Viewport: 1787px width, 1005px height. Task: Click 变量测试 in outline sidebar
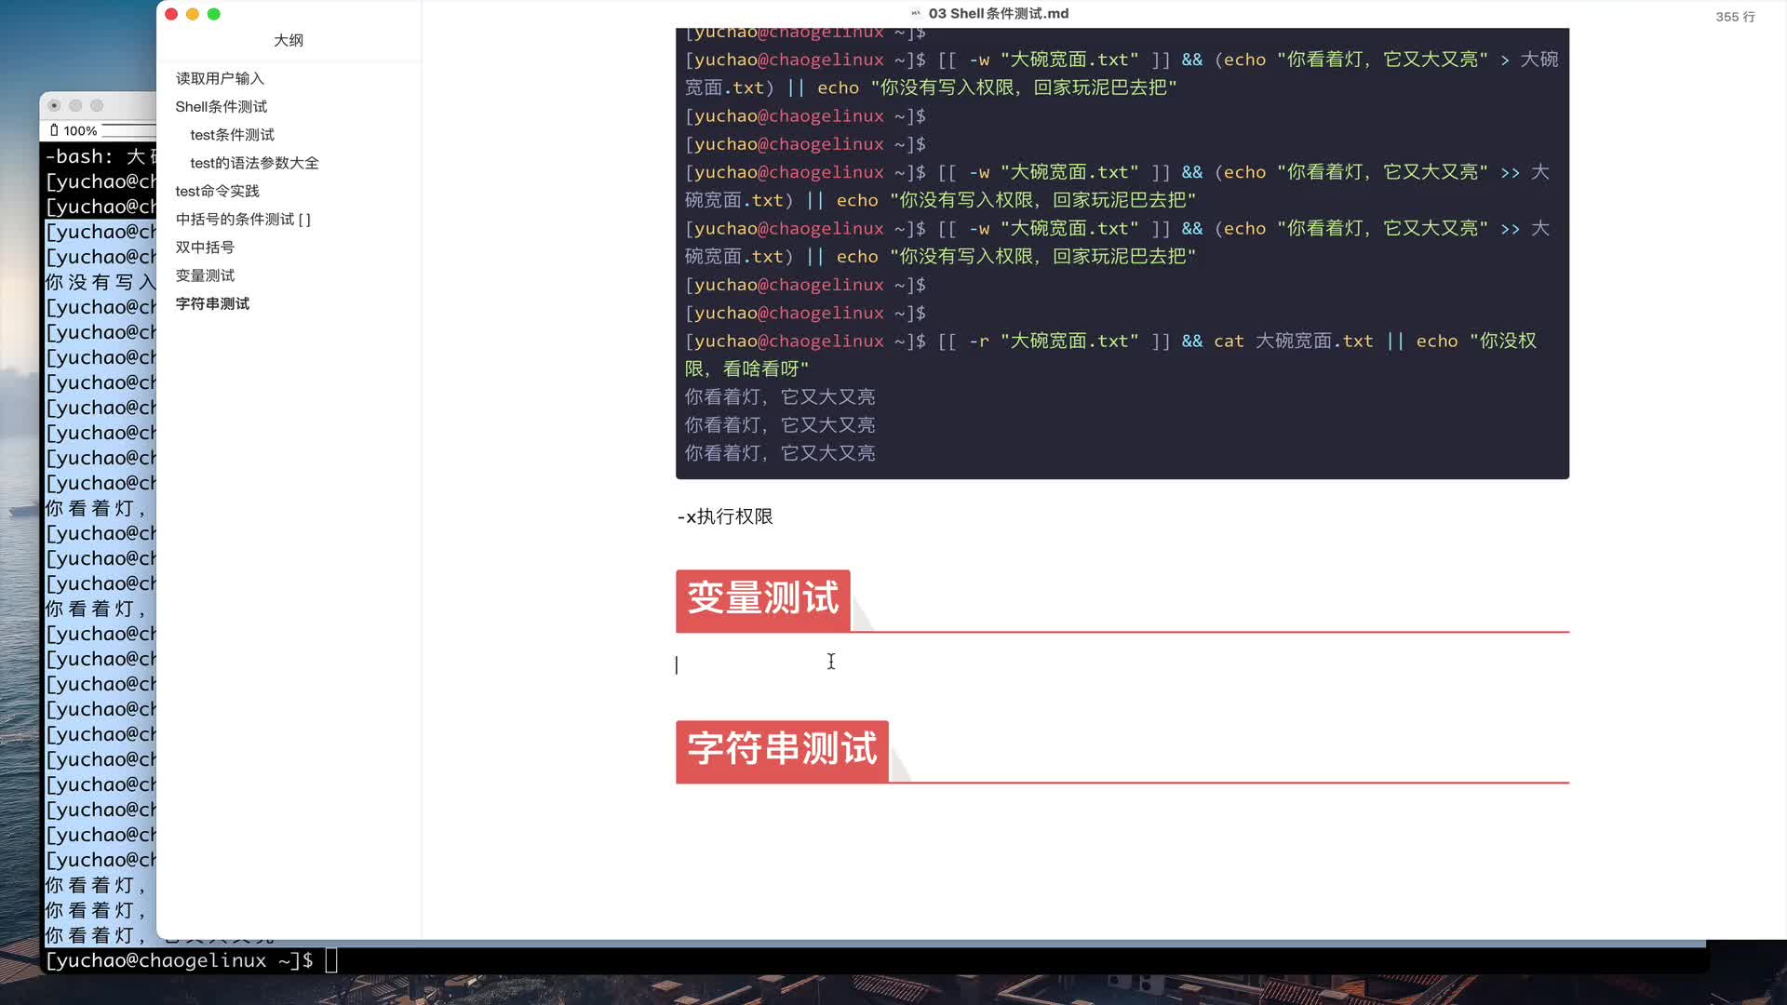pos(204,275)
